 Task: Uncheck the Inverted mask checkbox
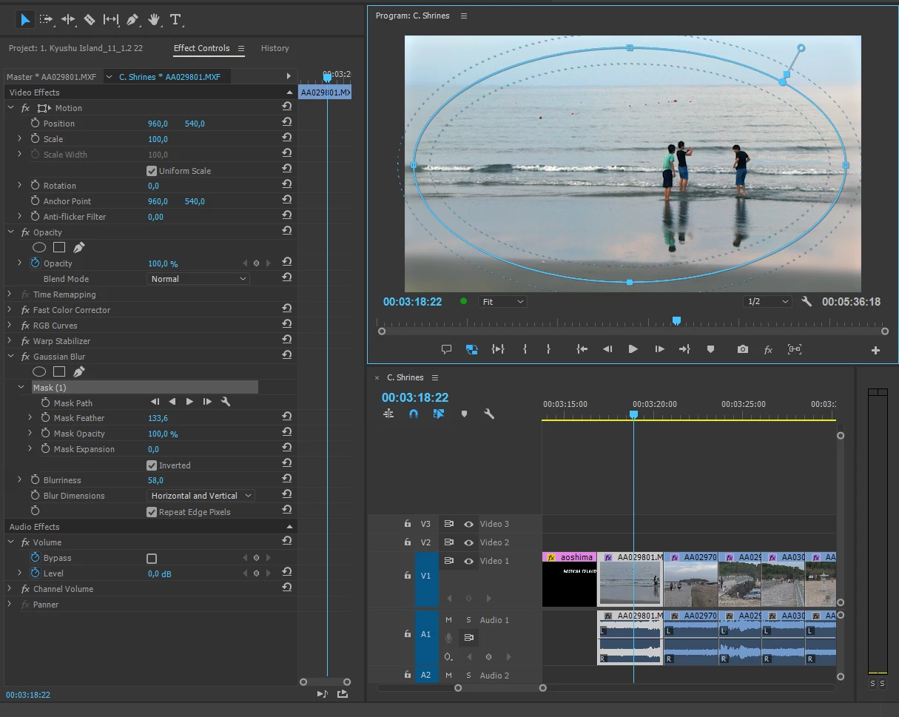click(x=152, y=465)
